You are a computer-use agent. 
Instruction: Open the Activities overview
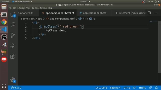6,2
